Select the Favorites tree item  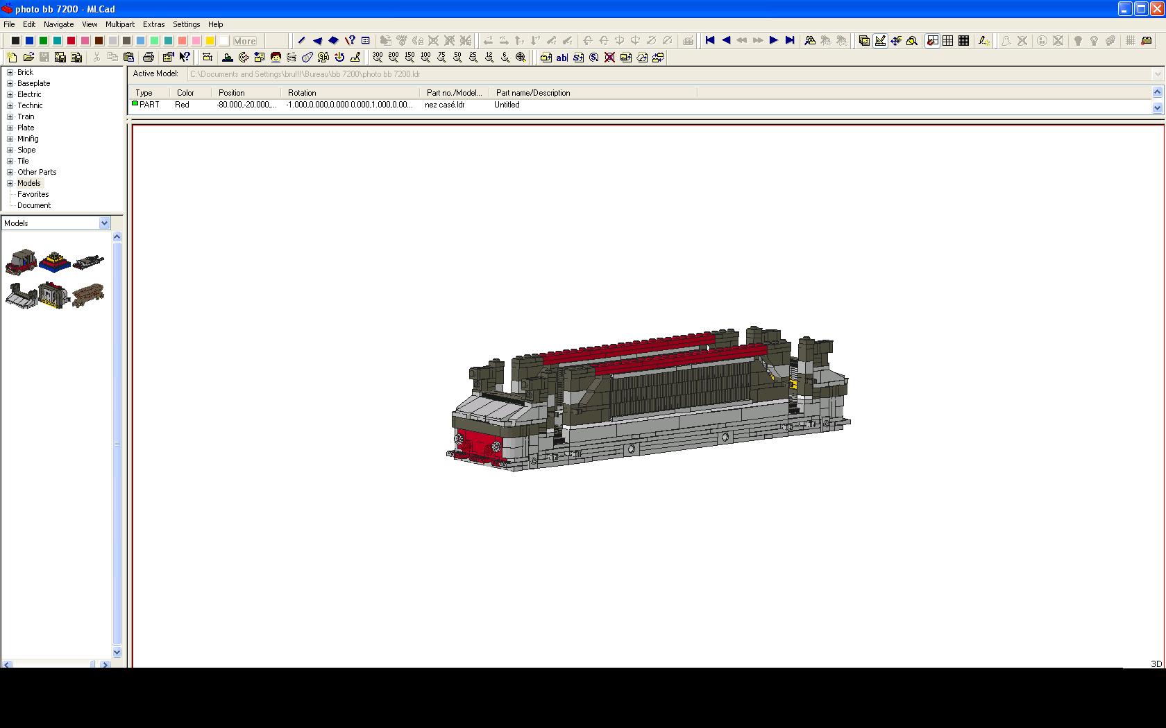pyautogui.click(x=33, y=194)
